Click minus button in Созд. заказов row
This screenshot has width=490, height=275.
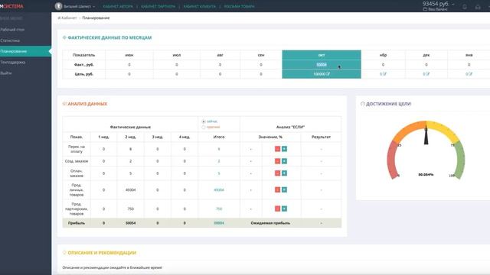[277, 161]
